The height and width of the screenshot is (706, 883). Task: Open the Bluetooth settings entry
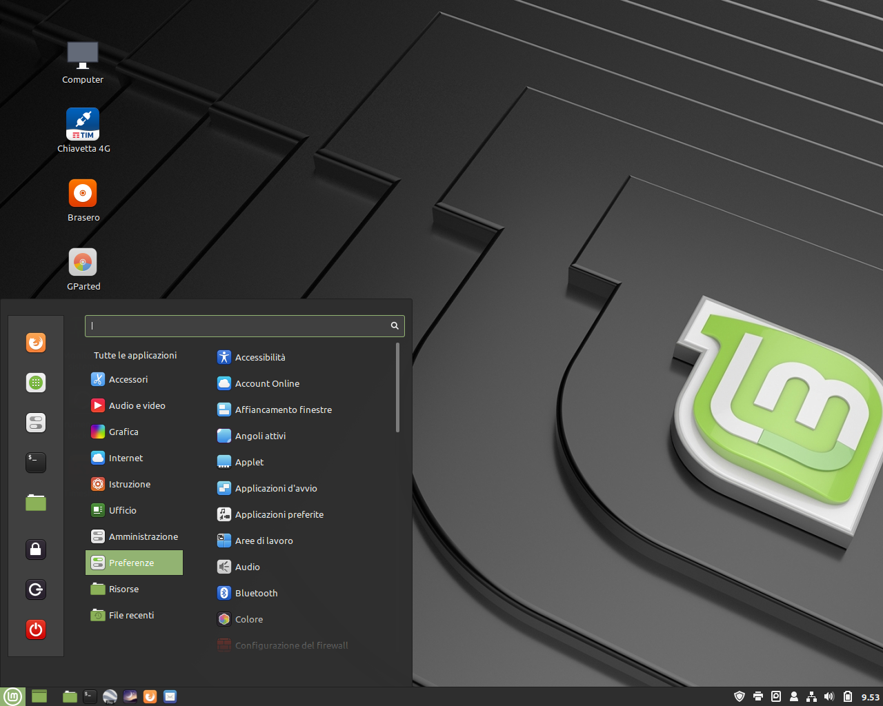pyautogui.click(x=255, y=593)
